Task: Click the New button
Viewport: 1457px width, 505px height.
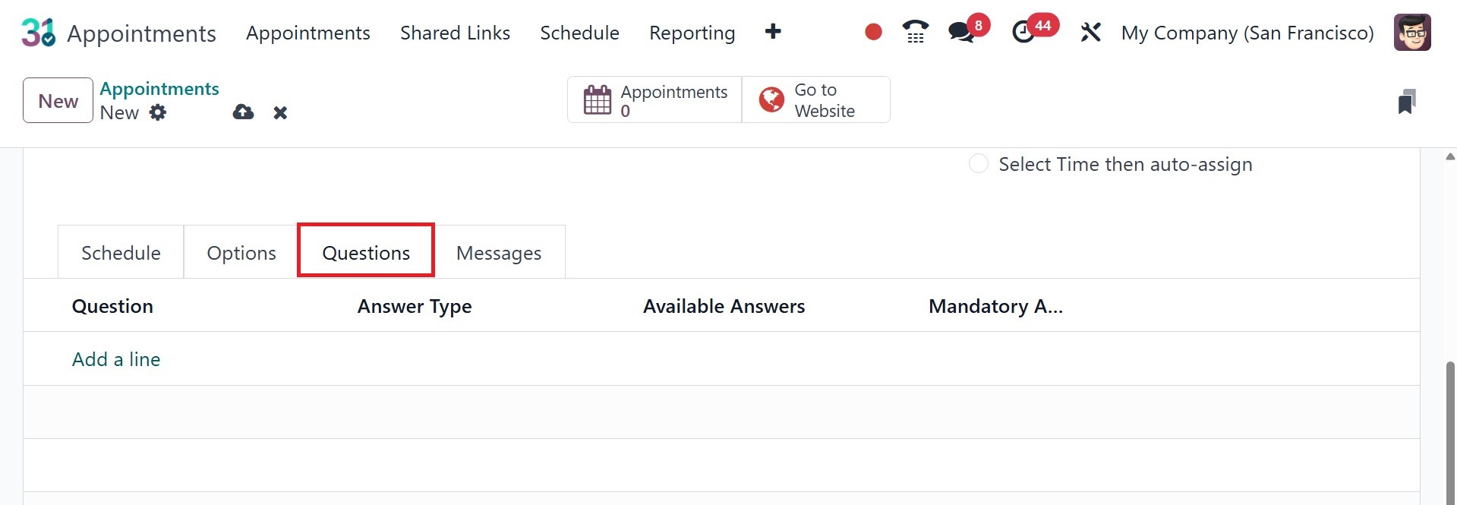Action: [x=58, y=101]
